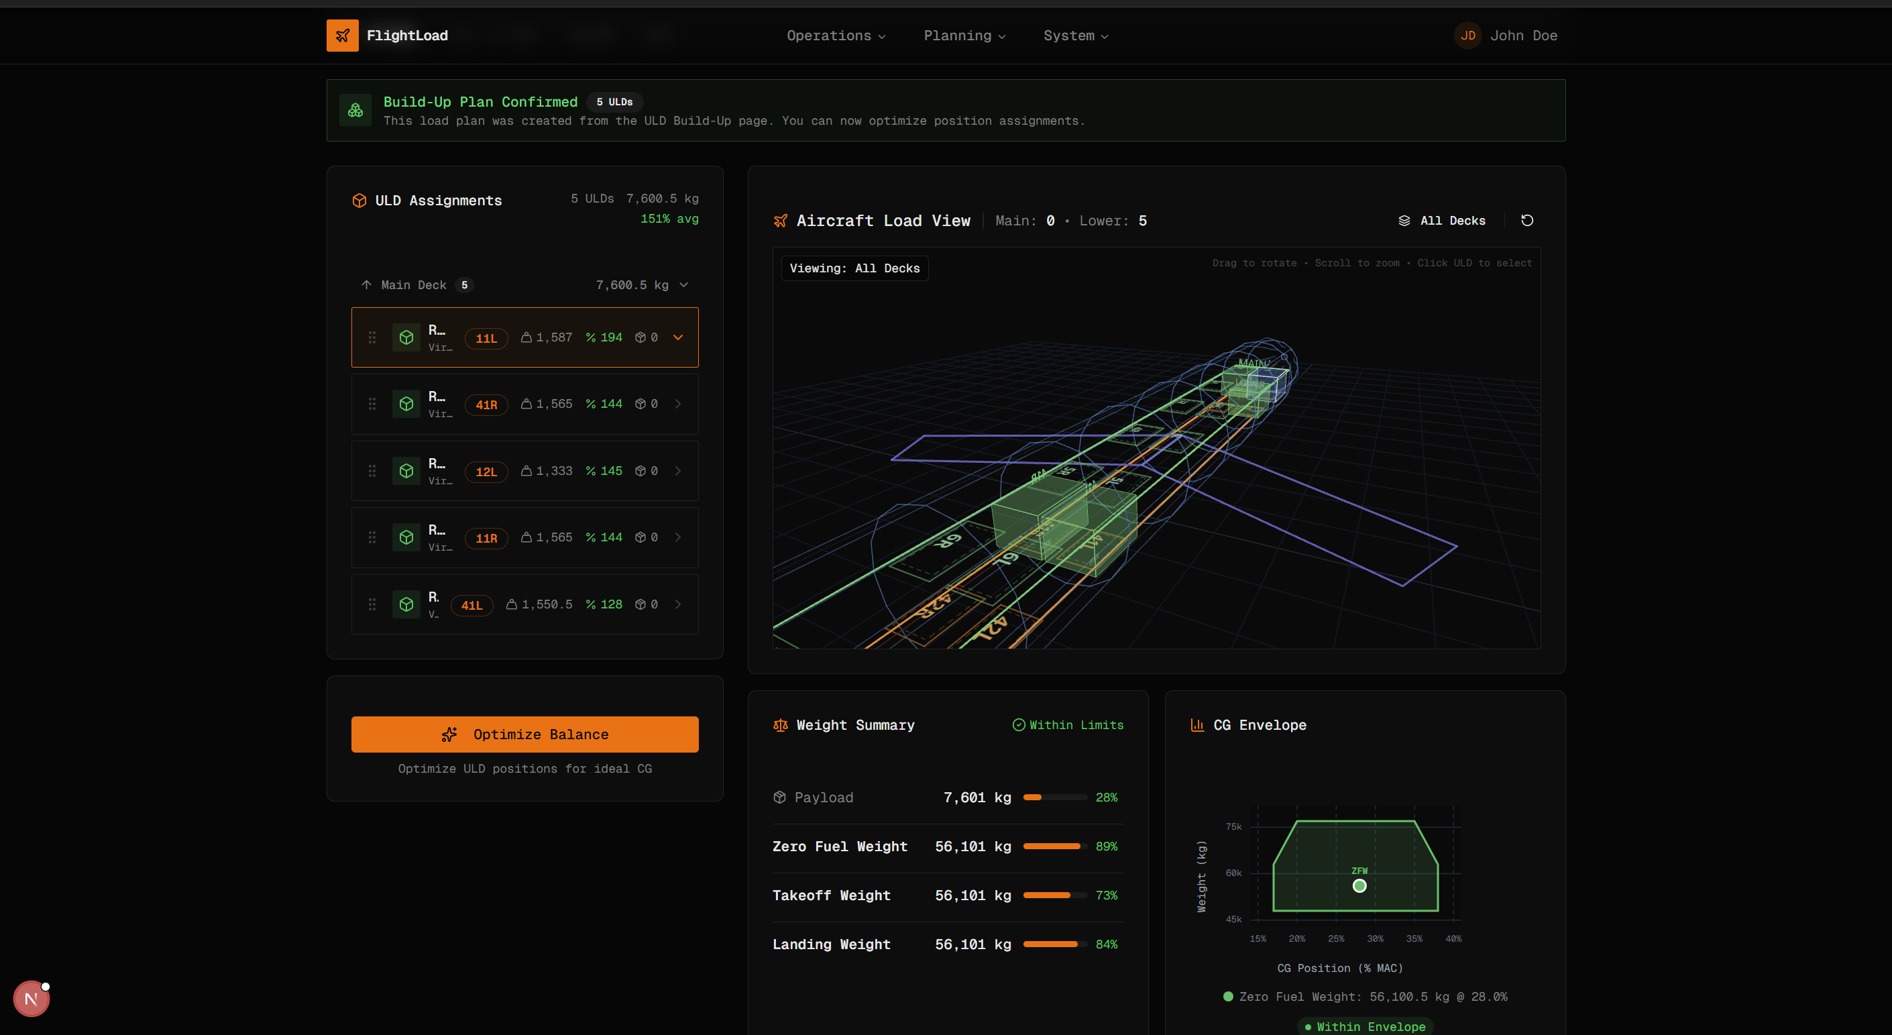The width and height of the screenshot is (1892, 1035).
Task: Collapse the Main Deck section chevron
Action: (x=684, y=285)
